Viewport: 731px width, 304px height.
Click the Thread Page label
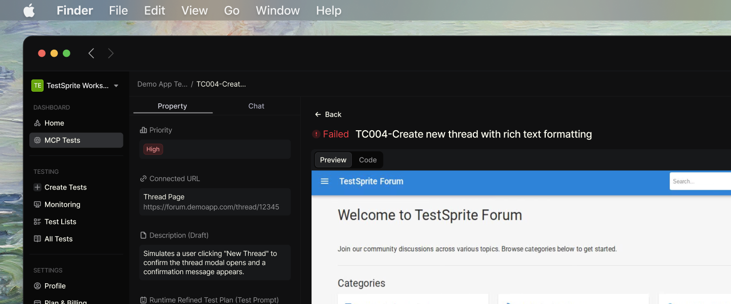[x=164, y=197]
